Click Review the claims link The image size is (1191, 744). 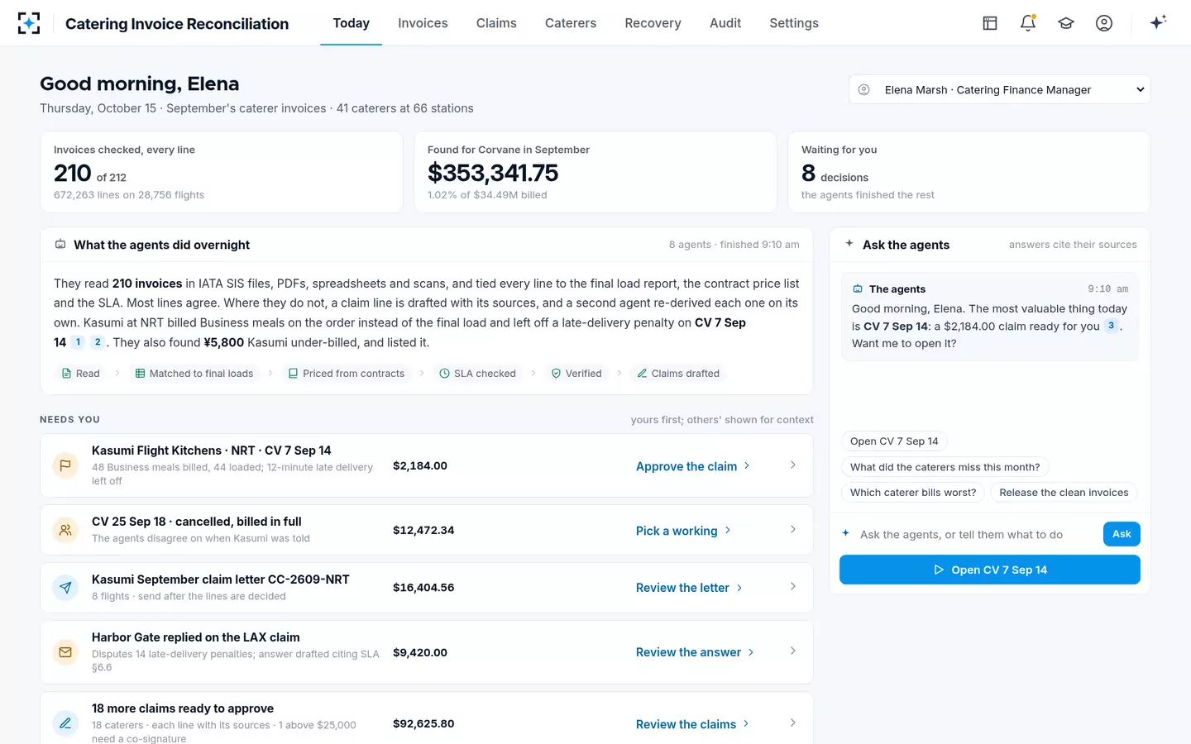click(692, 724)
